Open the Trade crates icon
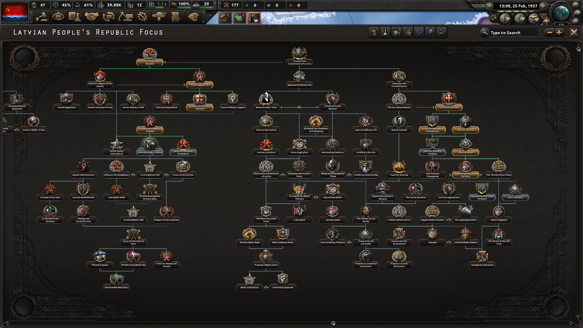 pos(108,17)
